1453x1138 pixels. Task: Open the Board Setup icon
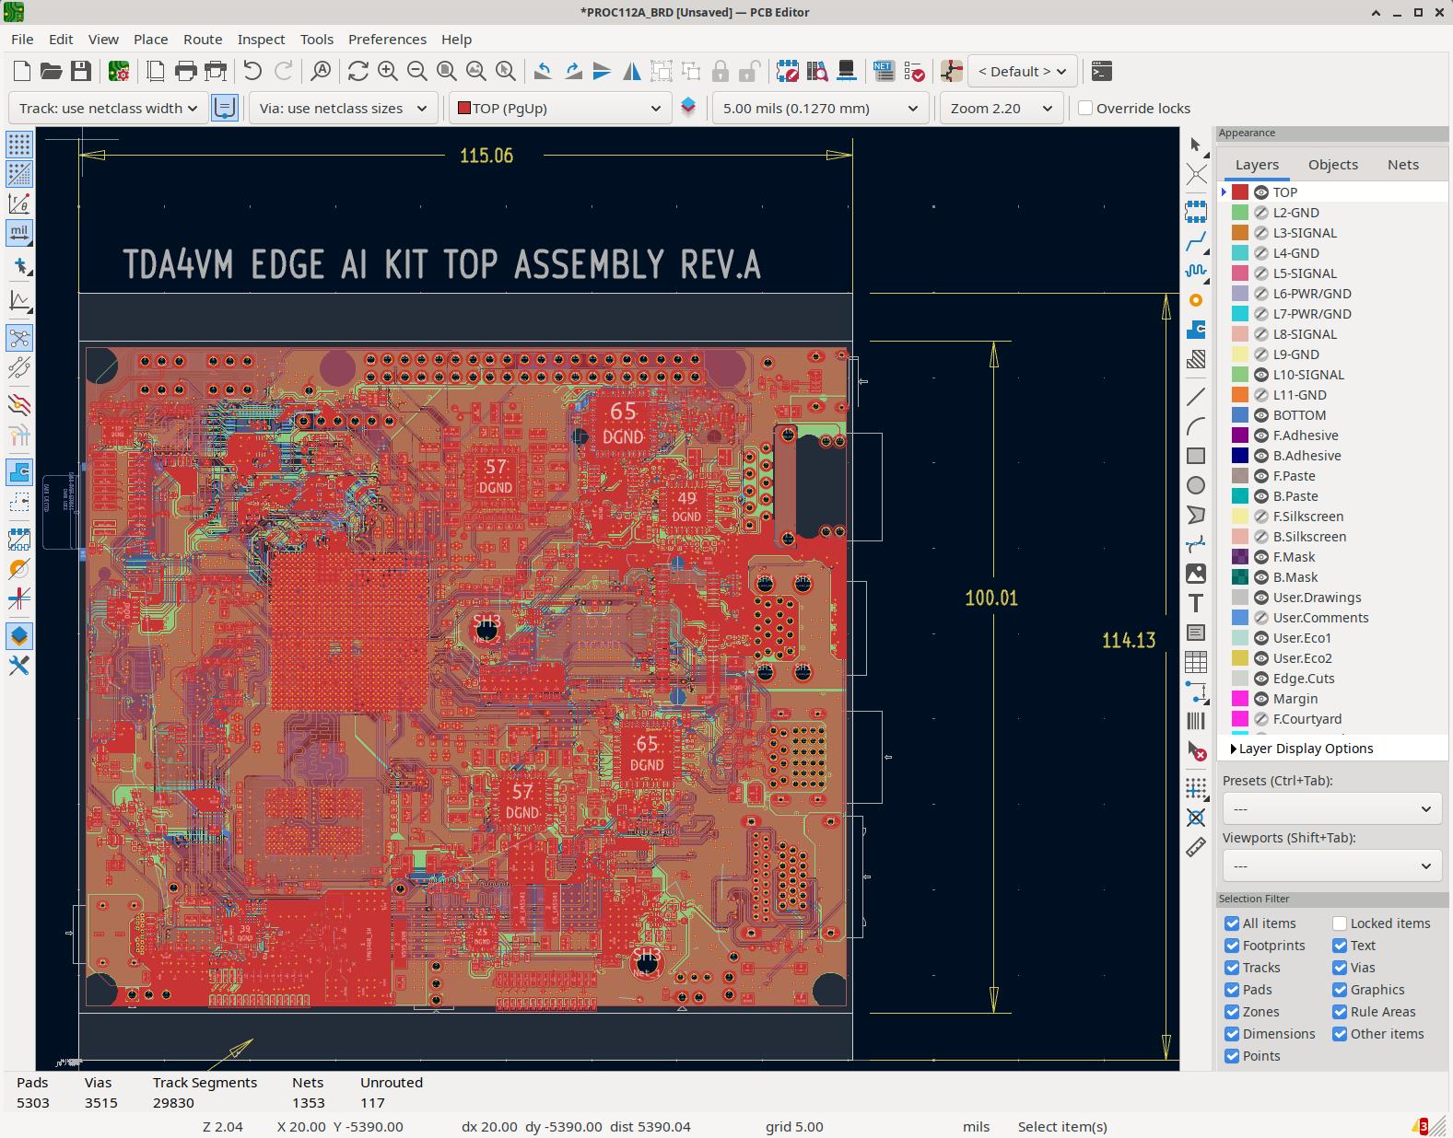[x=119, y=71]
